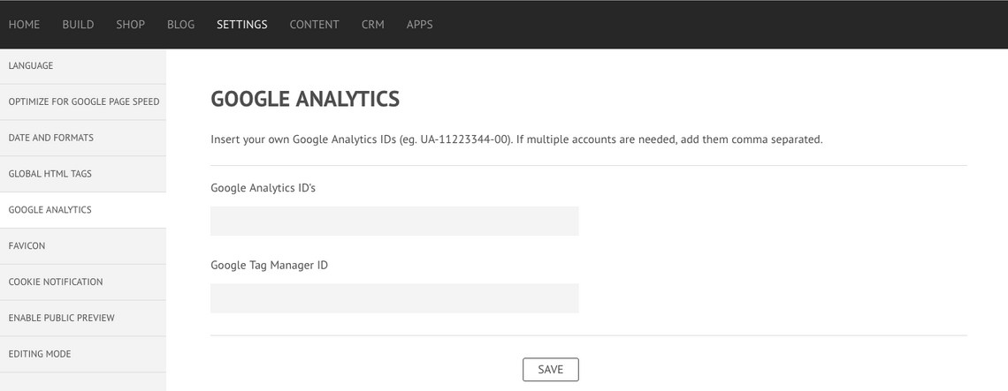Image resolution: width=1008 pixels, height=391 pixels.
Task: Focus the Google Tag Manager ID field
Action: tap(394, 298)
